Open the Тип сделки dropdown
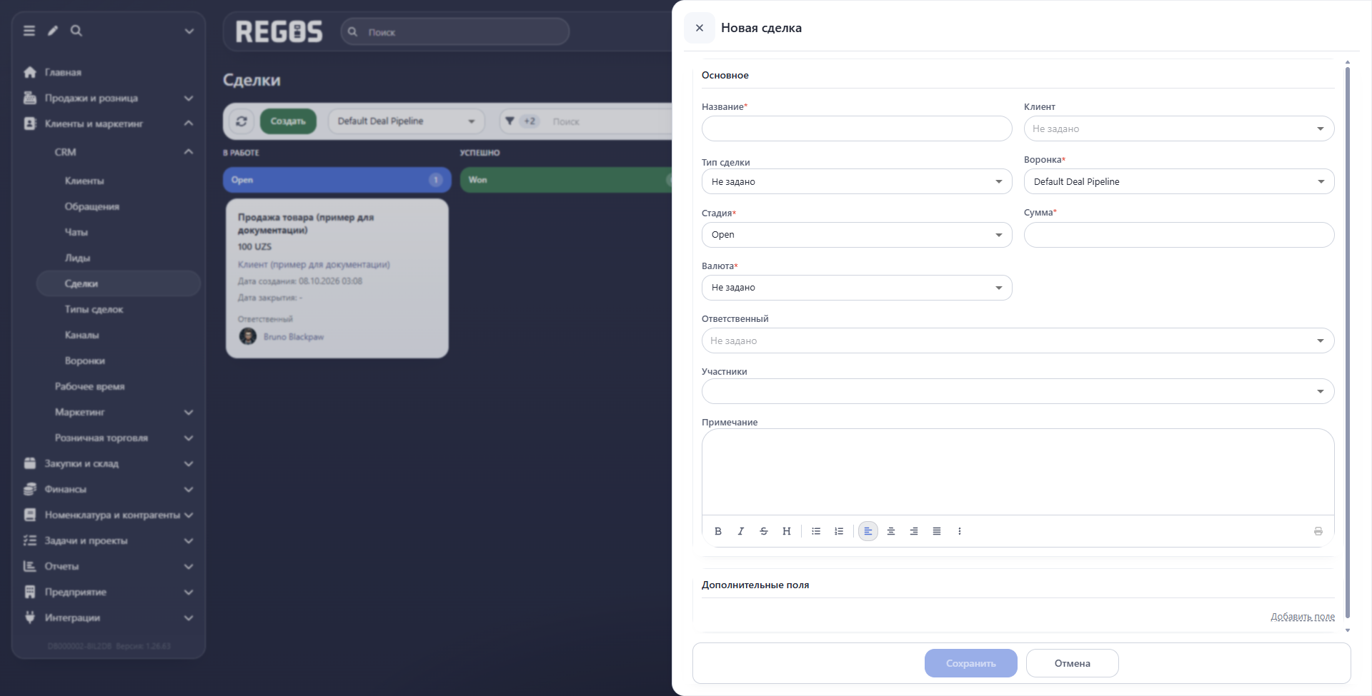This screenshot has width=1372, height=696. (857, 181)
